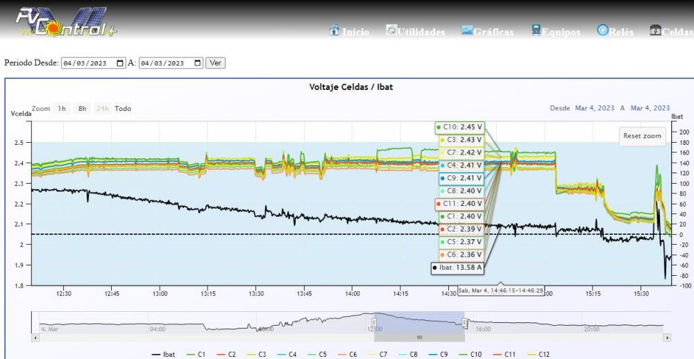Go to the Gráficas menu link

pos(493,33)
